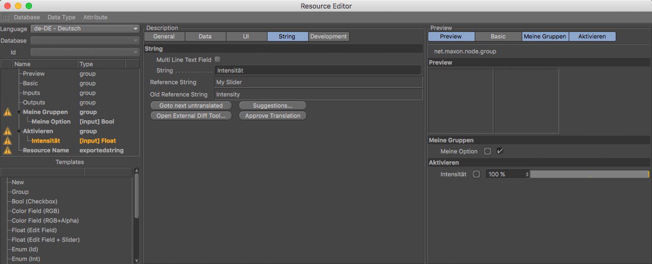Toggle the Meine Option checkbox in preview

coord(500,151)
